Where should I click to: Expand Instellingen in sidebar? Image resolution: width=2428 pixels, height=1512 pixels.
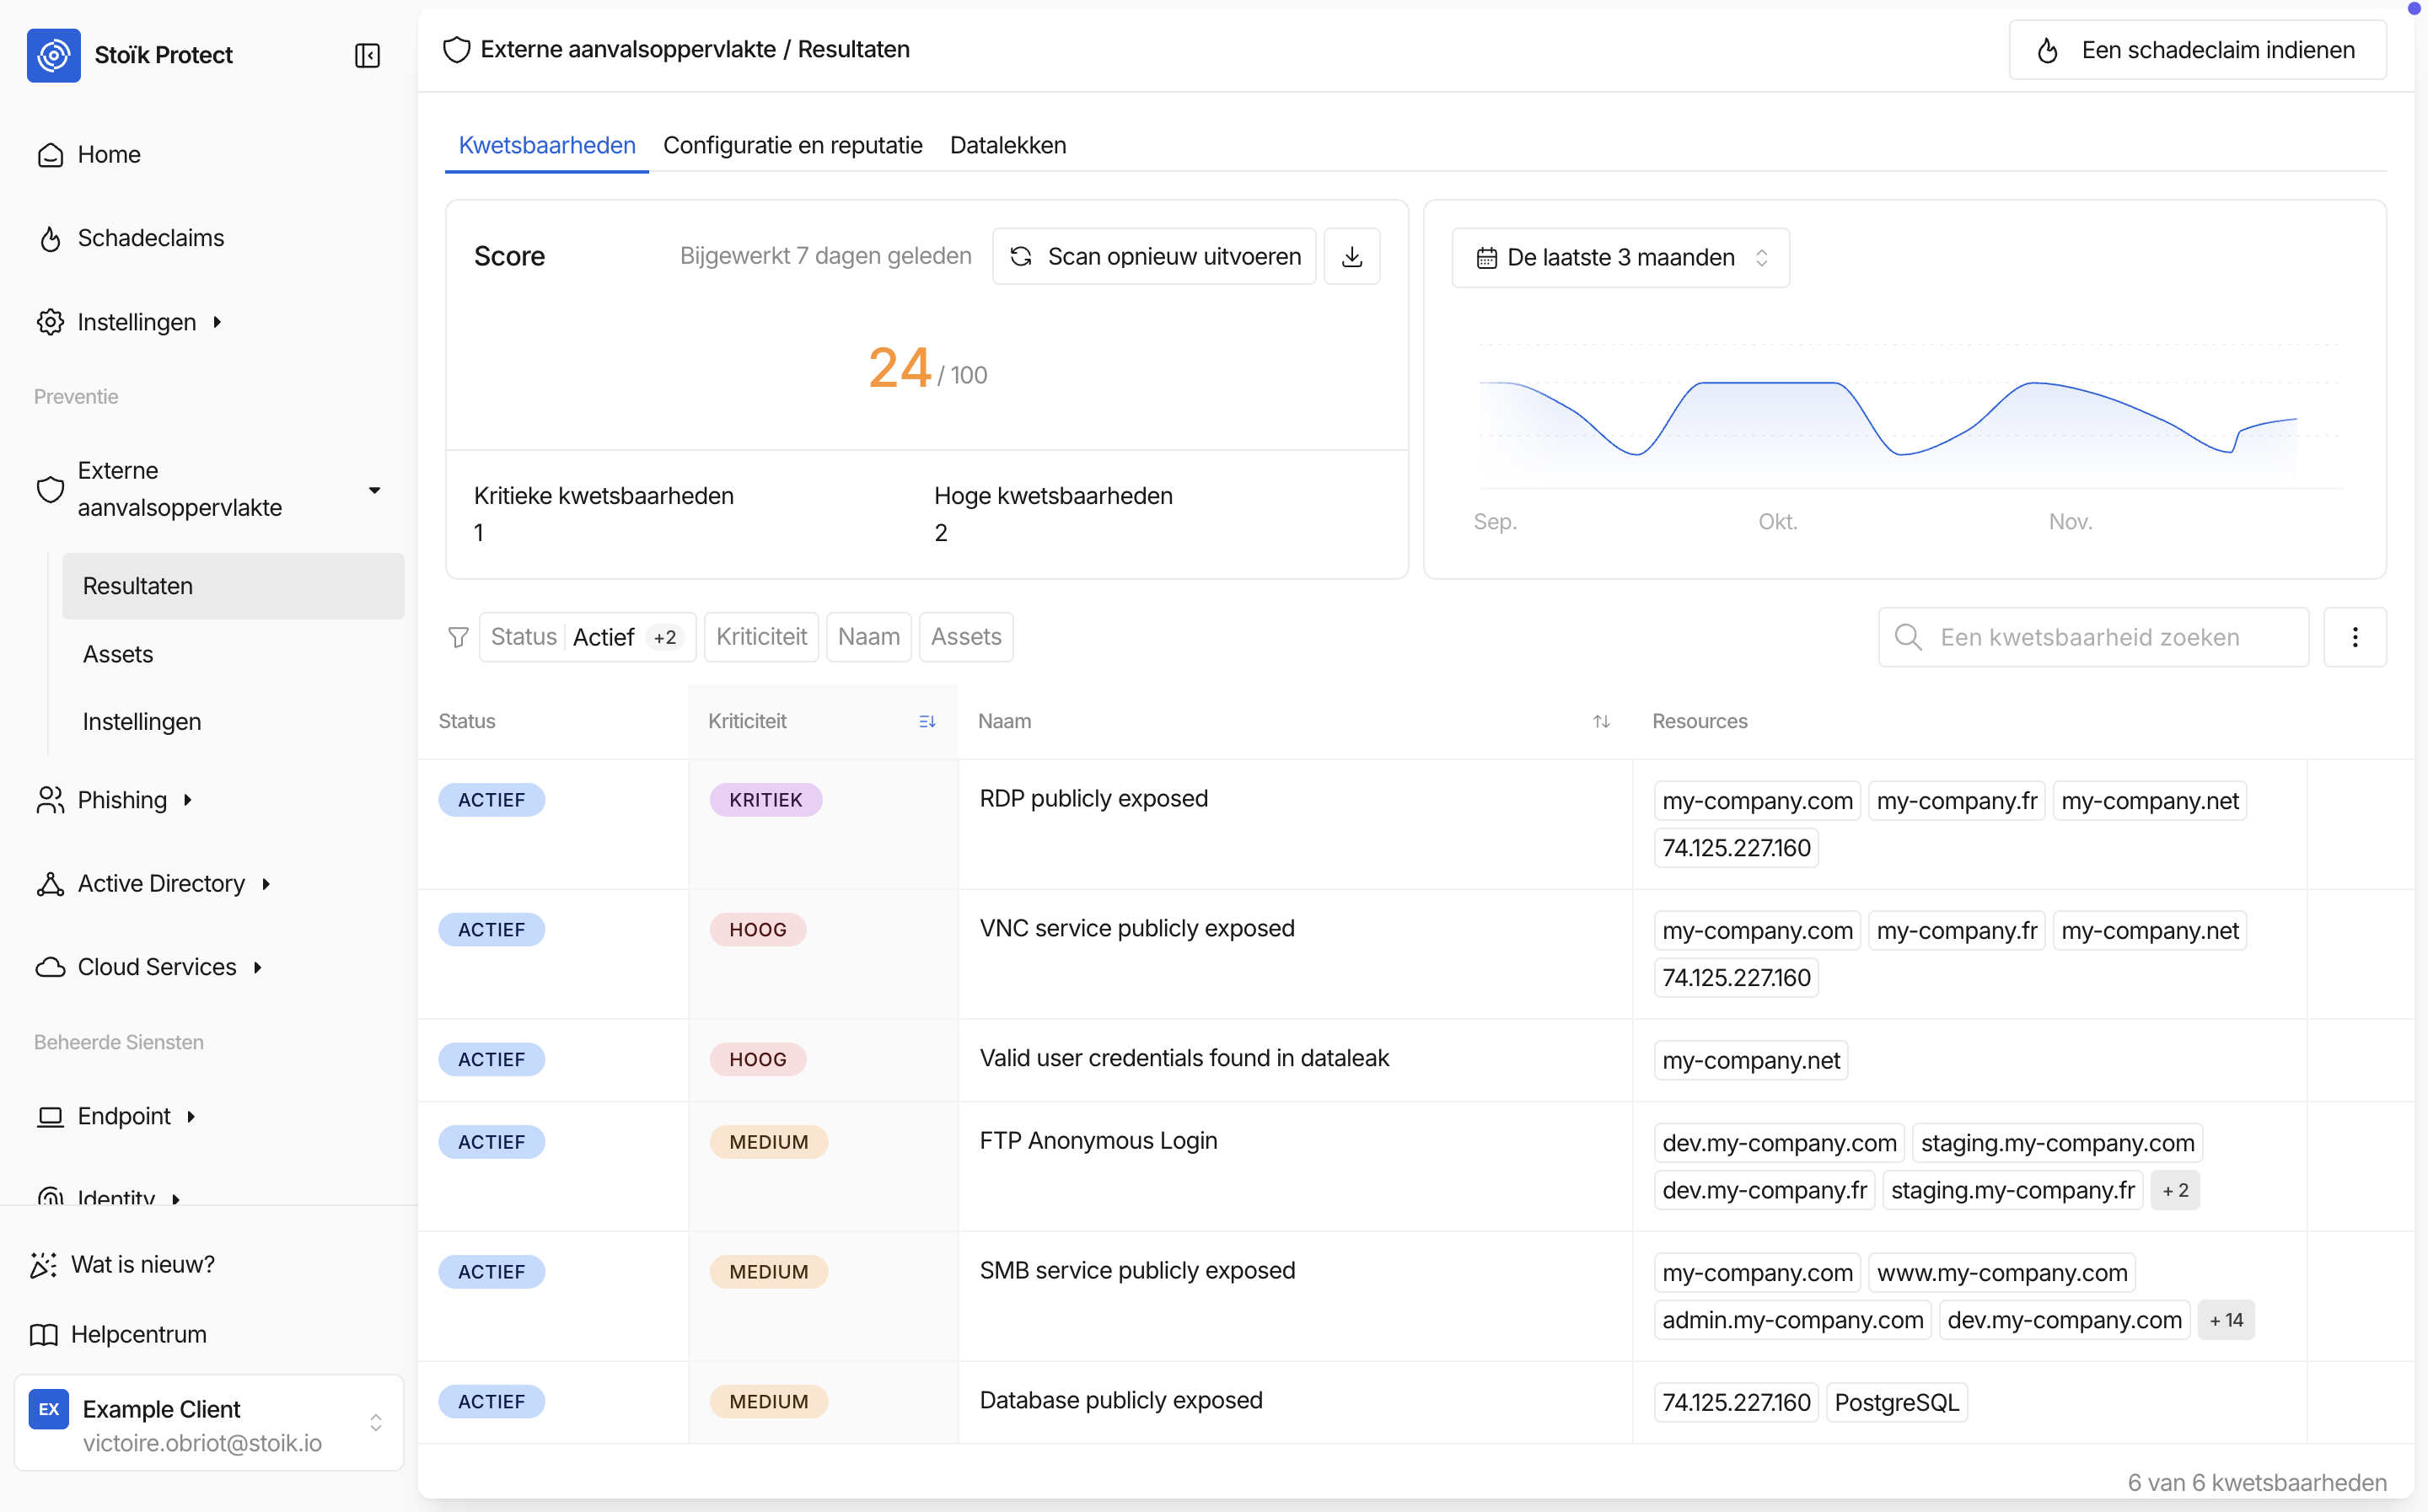pos(136,322)
